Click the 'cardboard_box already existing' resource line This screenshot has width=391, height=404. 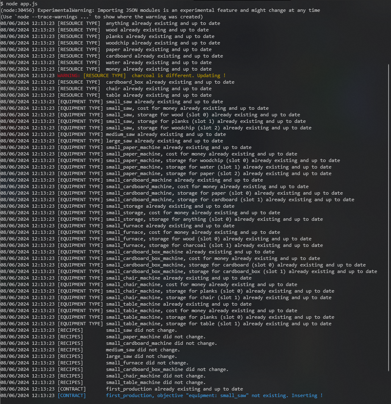pos(117,82)
